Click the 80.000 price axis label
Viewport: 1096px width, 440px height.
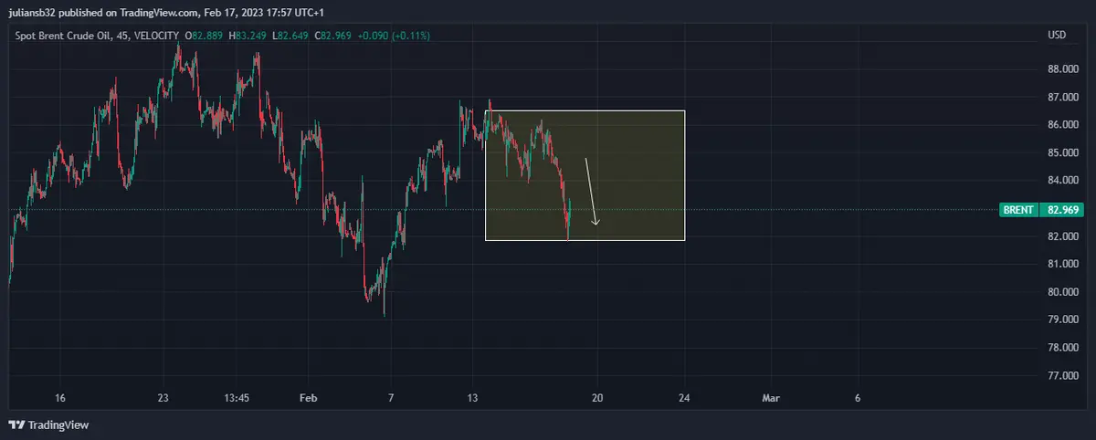tap(1064, 292)
